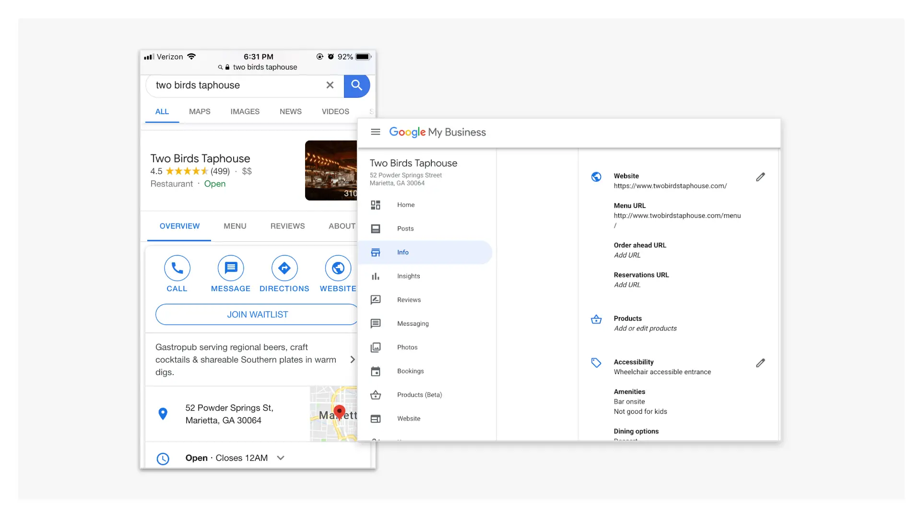This screenshot has width=921, height=518.
Task: Click the blue search magnifier button
Action: pyautogui.click(x=356, y=85)
